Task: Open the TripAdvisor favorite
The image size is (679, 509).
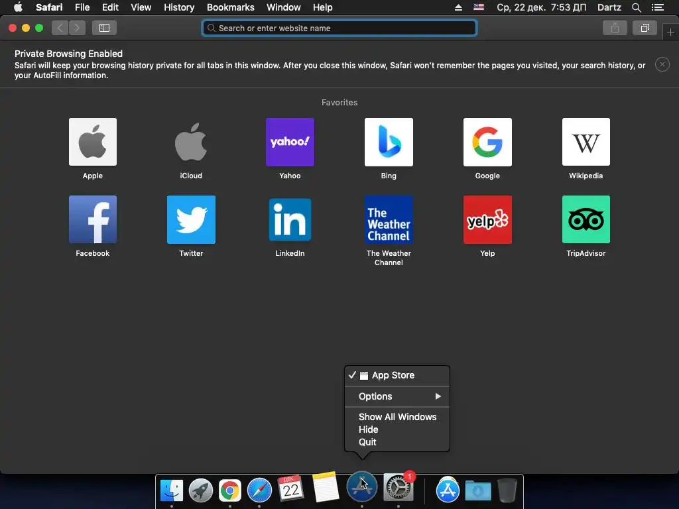Action: click(586, 219)
